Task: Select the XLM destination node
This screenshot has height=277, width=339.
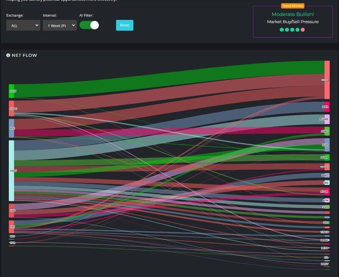Action: [327, 145]
